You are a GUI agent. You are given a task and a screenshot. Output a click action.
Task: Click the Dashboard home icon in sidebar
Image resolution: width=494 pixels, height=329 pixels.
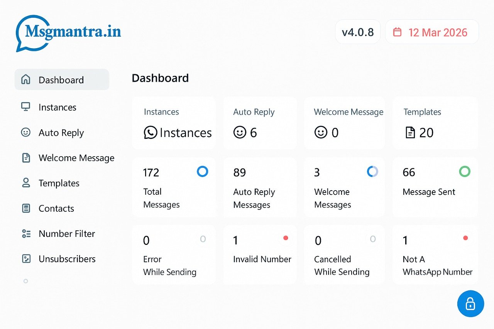point(25,79)
